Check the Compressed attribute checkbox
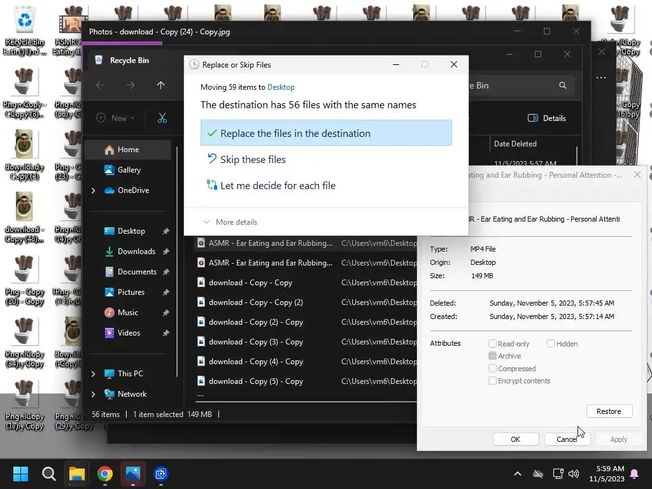Screen dimensions: 652x489 pyautogui.click(x=492, y=369)
